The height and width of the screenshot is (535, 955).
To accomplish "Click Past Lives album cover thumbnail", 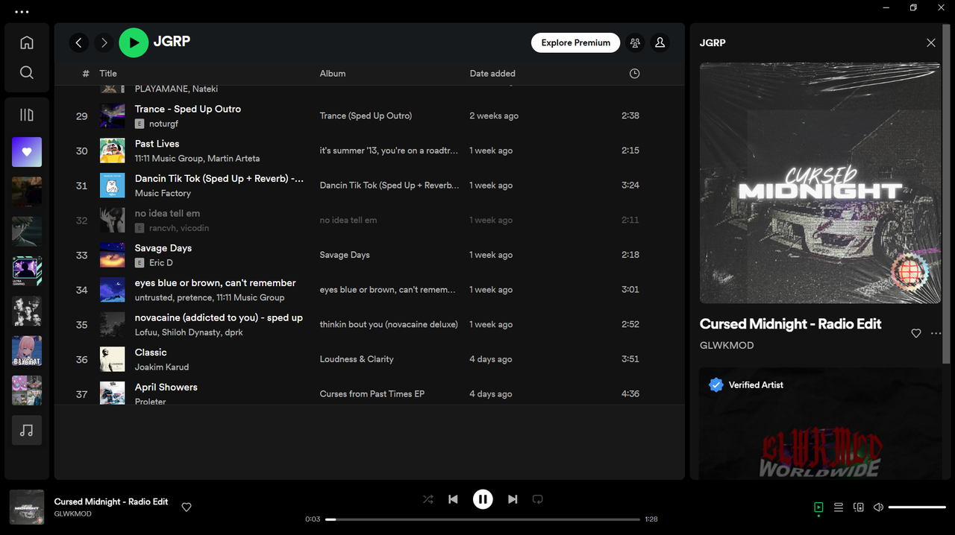I will [x=113, y=151].
